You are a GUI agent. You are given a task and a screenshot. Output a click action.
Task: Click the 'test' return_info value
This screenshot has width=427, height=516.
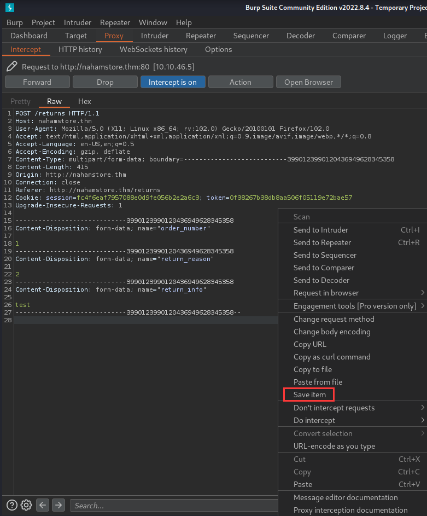pos(22,305)
